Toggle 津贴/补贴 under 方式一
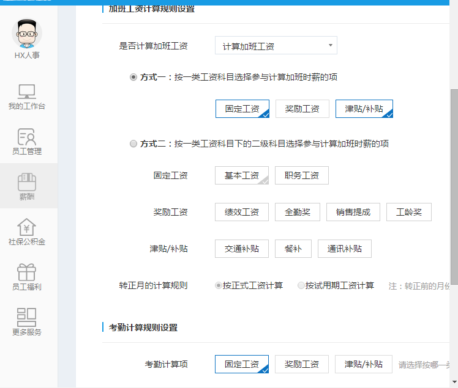 [364, 109]
